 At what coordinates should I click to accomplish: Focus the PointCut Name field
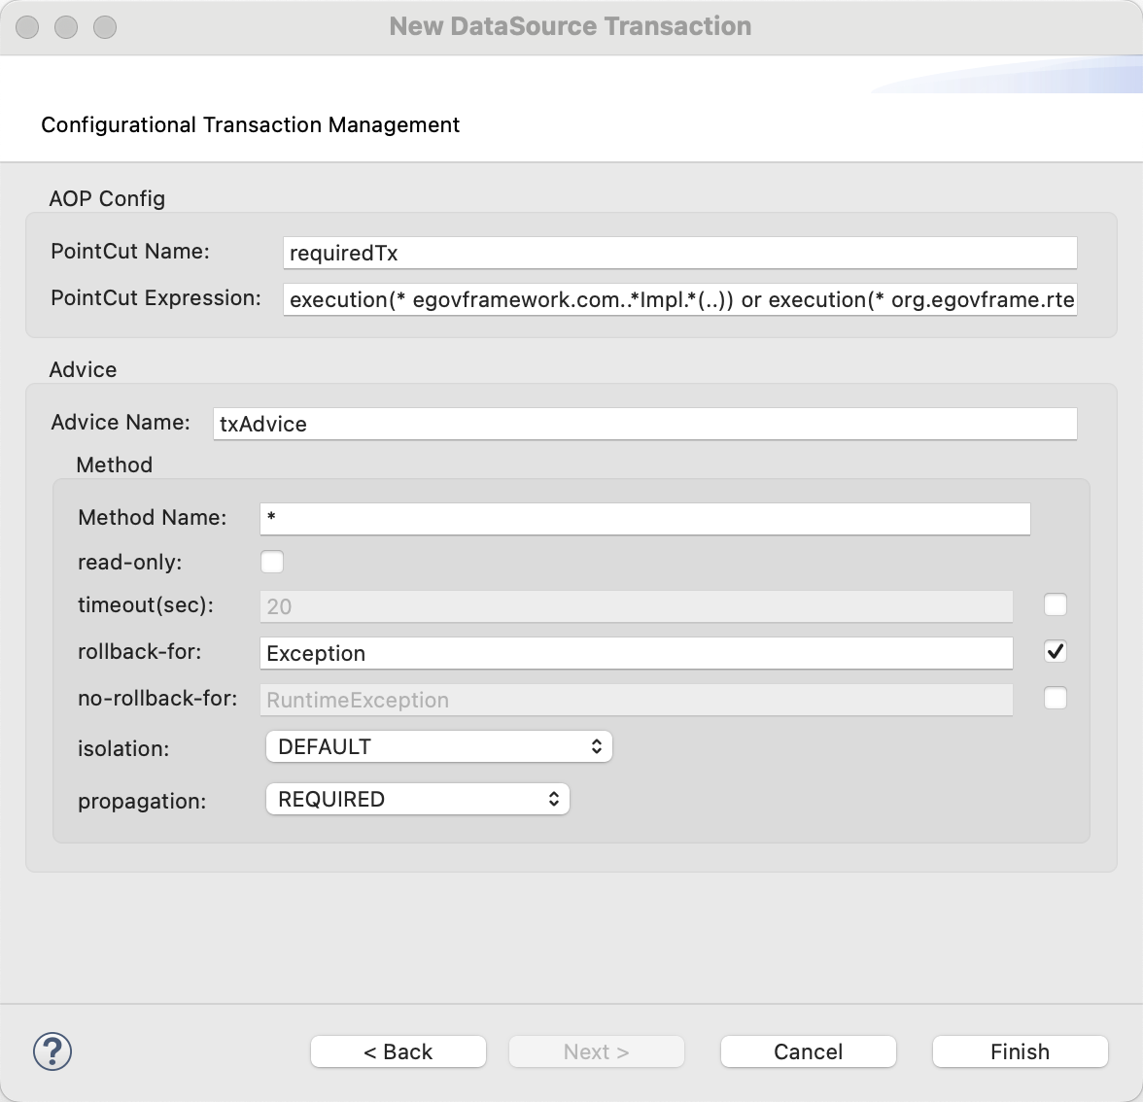[680, 253]
